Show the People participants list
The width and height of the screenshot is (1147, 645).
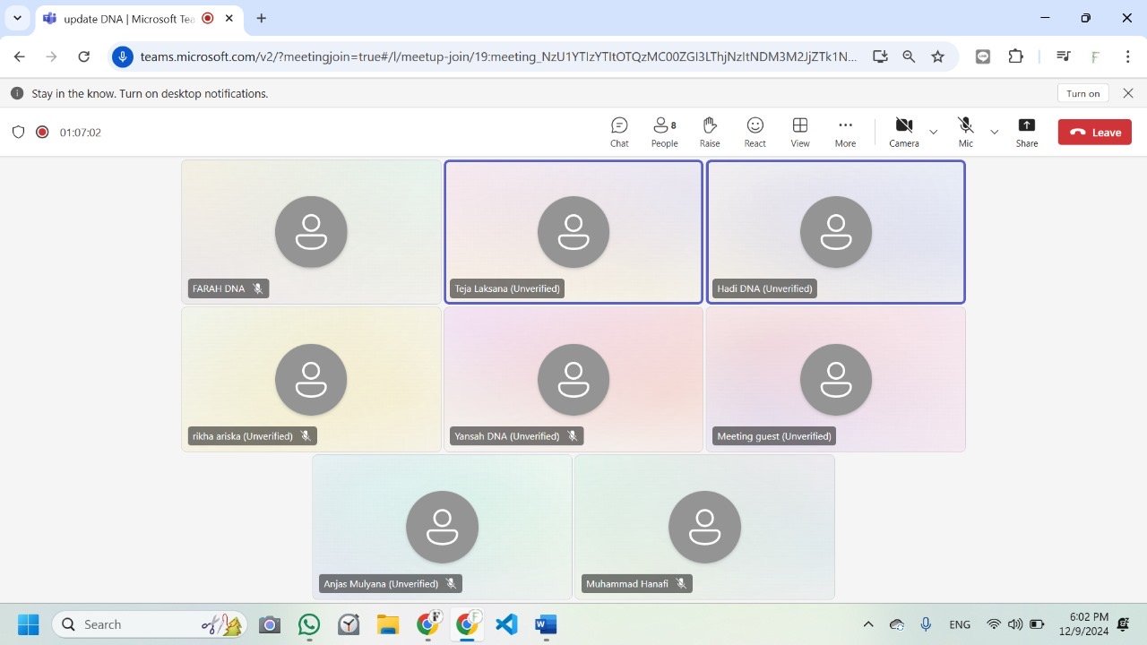[664, 132]
